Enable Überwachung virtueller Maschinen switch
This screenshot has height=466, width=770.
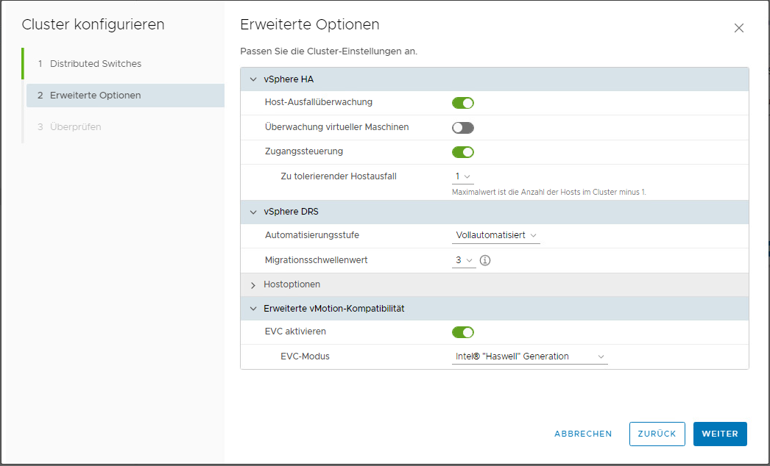pyautogui.click(x=462, y=128)
